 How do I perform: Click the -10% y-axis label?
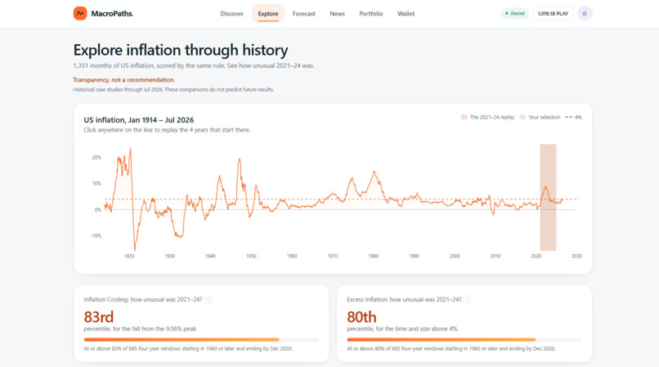click(x=96, y=236)
